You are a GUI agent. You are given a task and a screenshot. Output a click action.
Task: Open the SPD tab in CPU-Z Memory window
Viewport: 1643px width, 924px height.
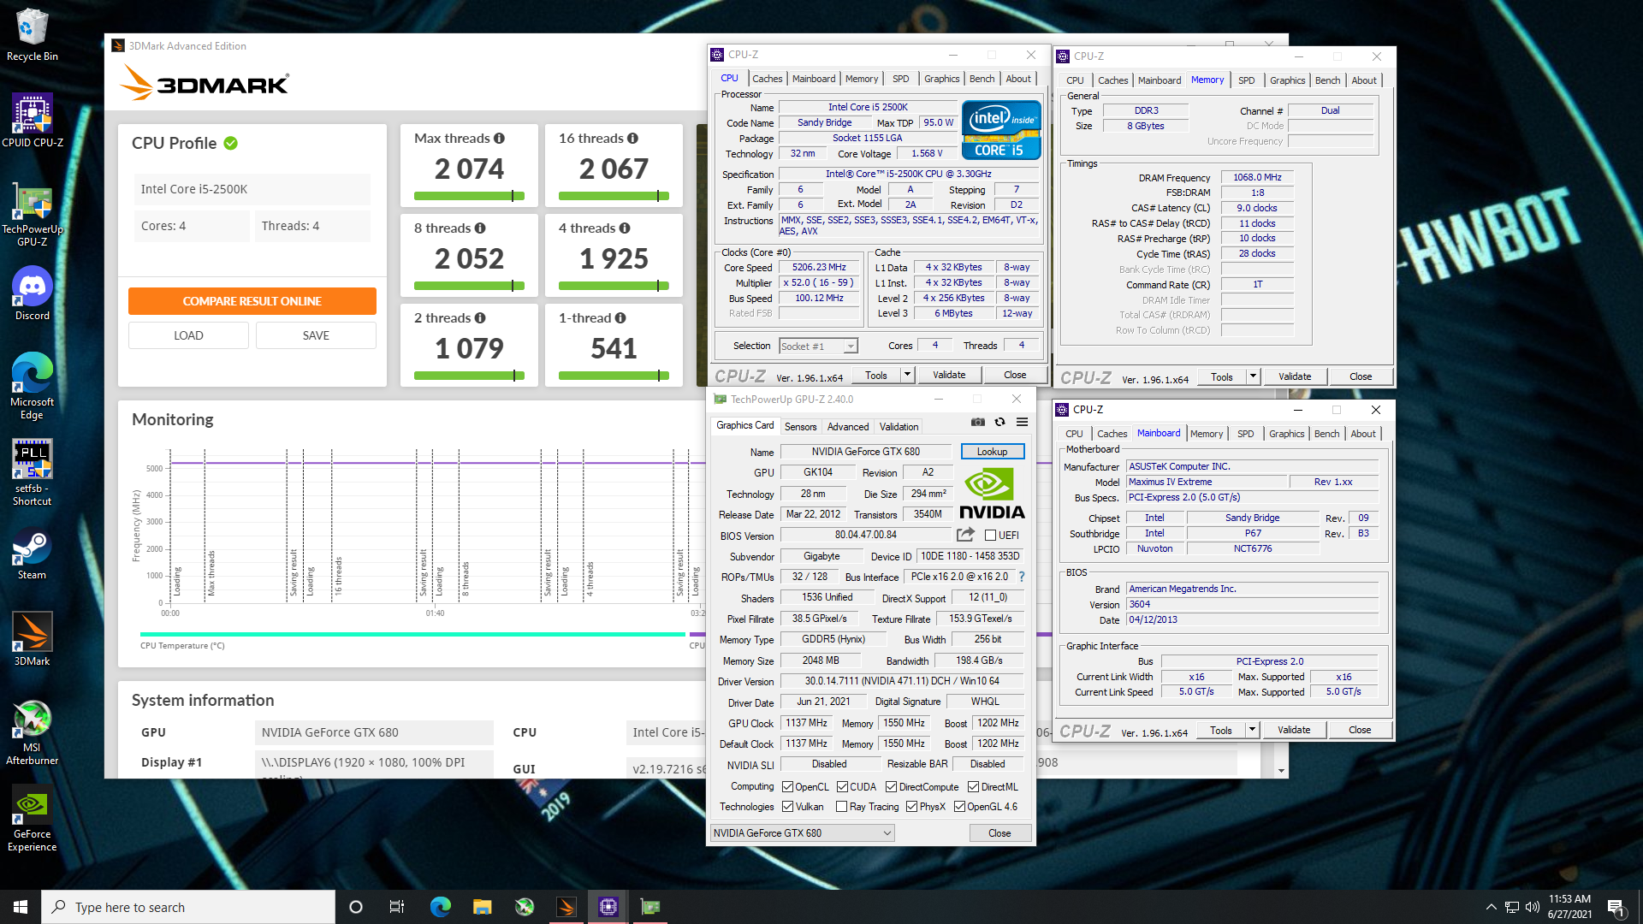pyautogui.click(x=1246, y=80)
